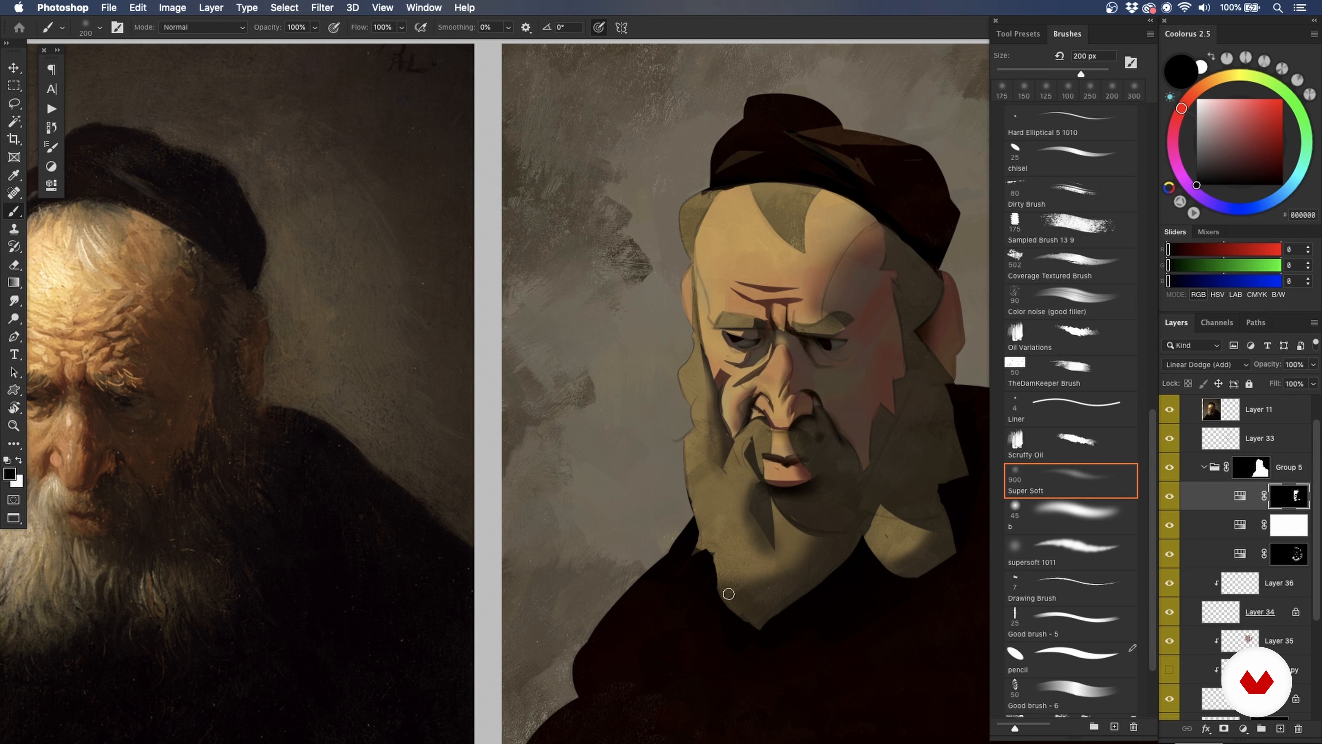Screen dimensions: 1322x744
Task: Delete layer with trash icon in Layers panel
Action: [x=1298, y=728]
